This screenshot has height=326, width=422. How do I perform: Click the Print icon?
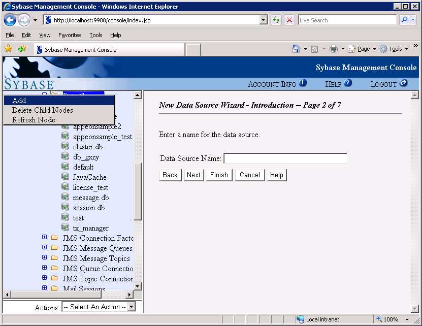(334, 49)
